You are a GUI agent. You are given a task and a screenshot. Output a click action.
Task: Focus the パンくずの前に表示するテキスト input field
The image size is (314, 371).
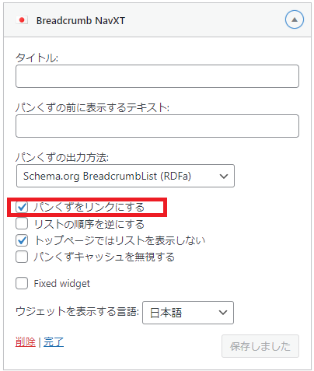click(157, 126)
